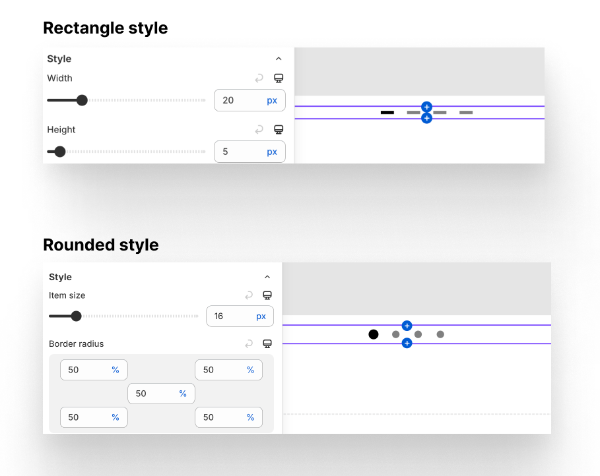This screenshot has height=476, width=600.
Task: Click the Border radius responsive device icon
Action: coord(267,343)
